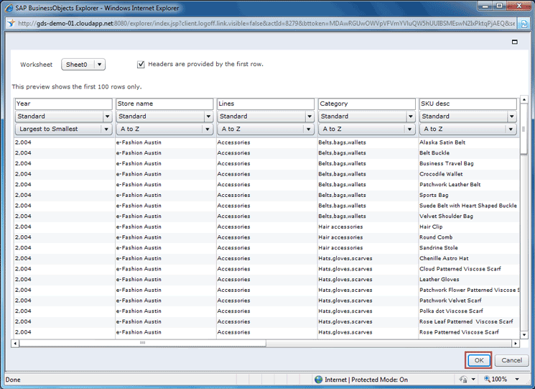Select the Patchwork Velvet Scarf cell

coord(450,301)
